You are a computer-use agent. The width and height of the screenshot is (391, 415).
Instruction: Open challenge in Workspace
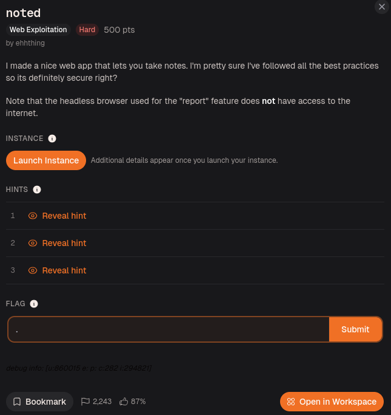coord(332,402)
